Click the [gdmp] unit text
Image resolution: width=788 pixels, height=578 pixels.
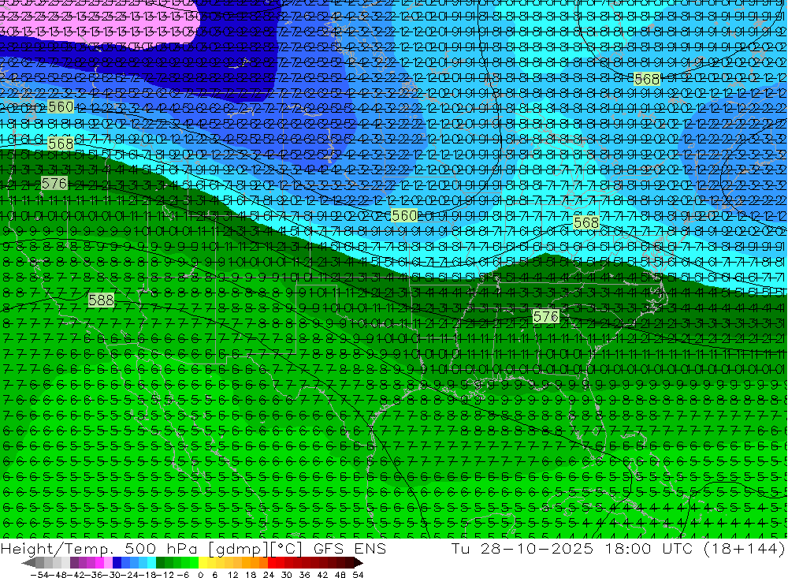point(240,550)
